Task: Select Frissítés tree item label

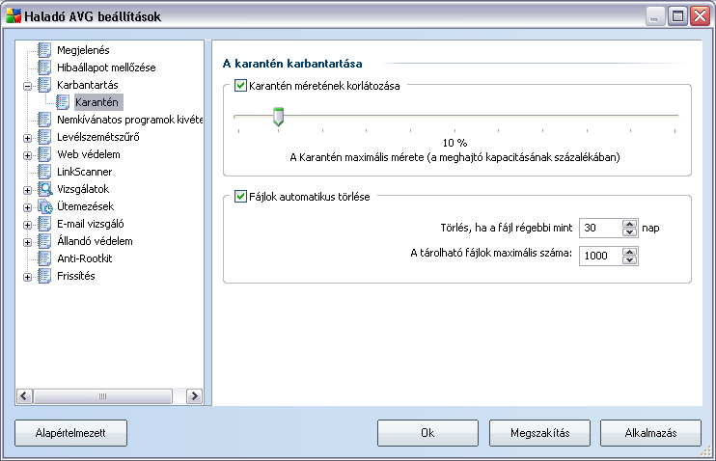Action: [76, 276]
